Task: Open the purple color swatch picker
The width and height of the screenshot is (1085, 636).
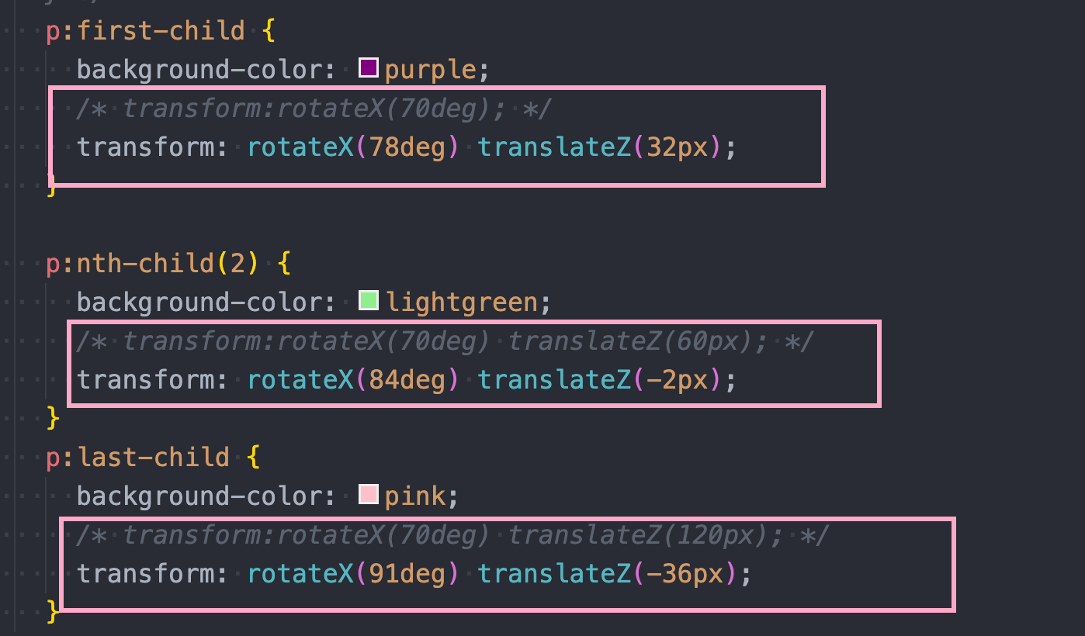Action: tap(369, 68)
